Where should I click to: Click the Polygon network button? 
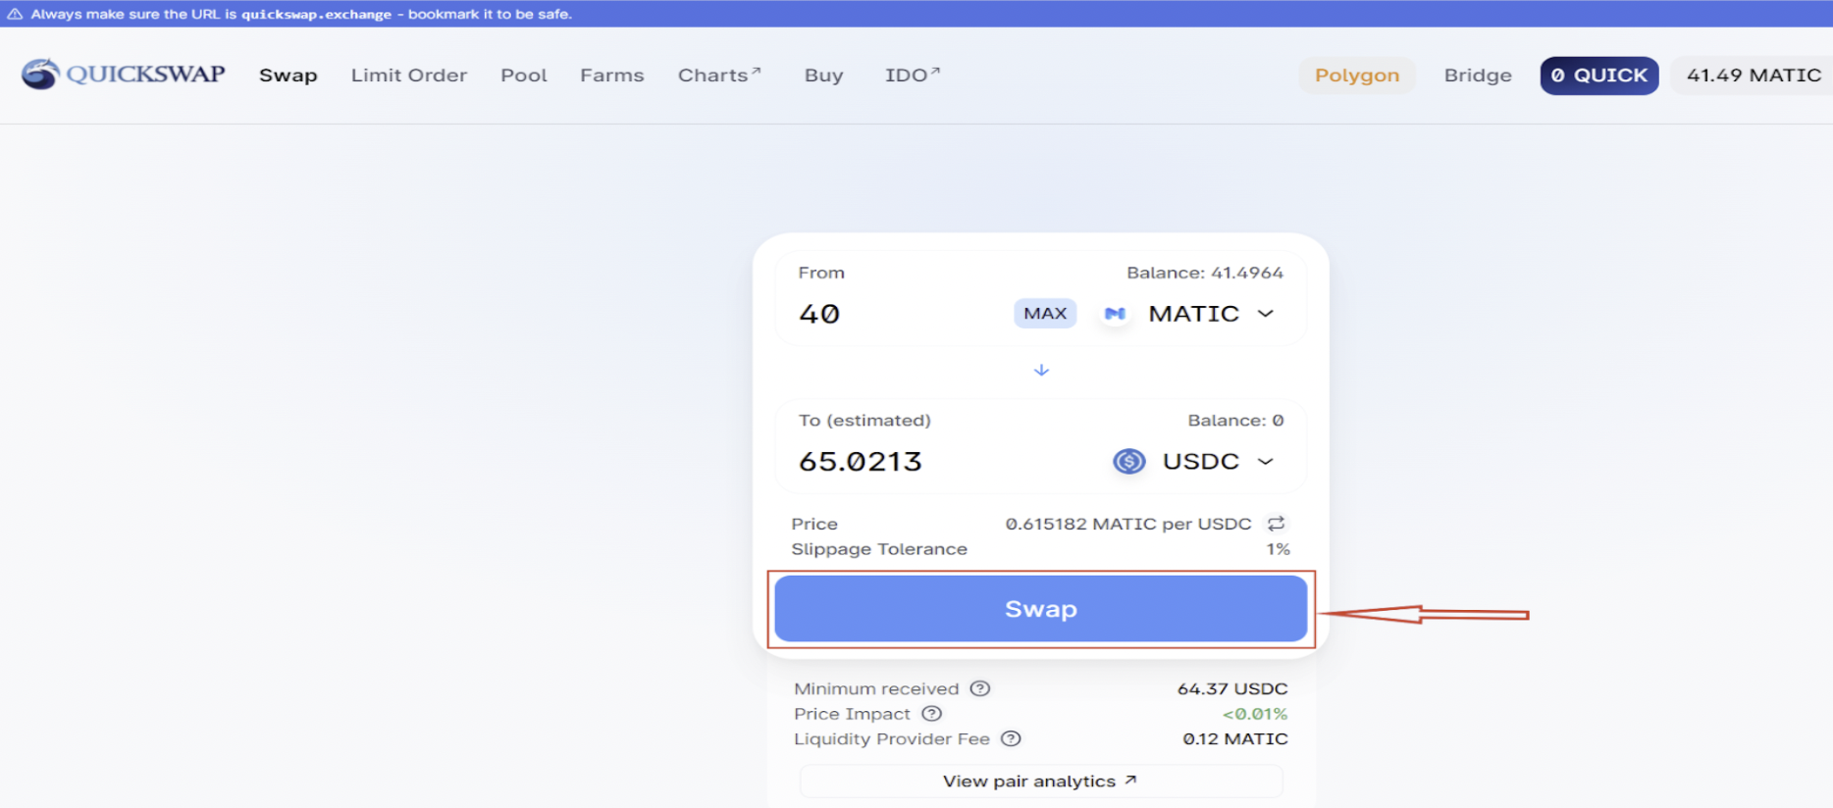1357,76
